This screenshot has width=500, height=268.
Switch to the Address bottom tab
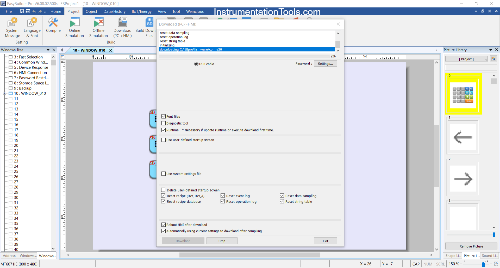9,256
